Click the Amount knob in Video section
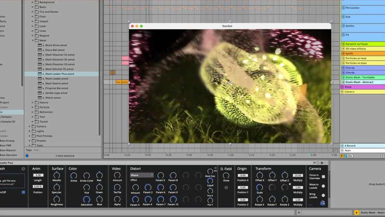 tap(117, 175)
